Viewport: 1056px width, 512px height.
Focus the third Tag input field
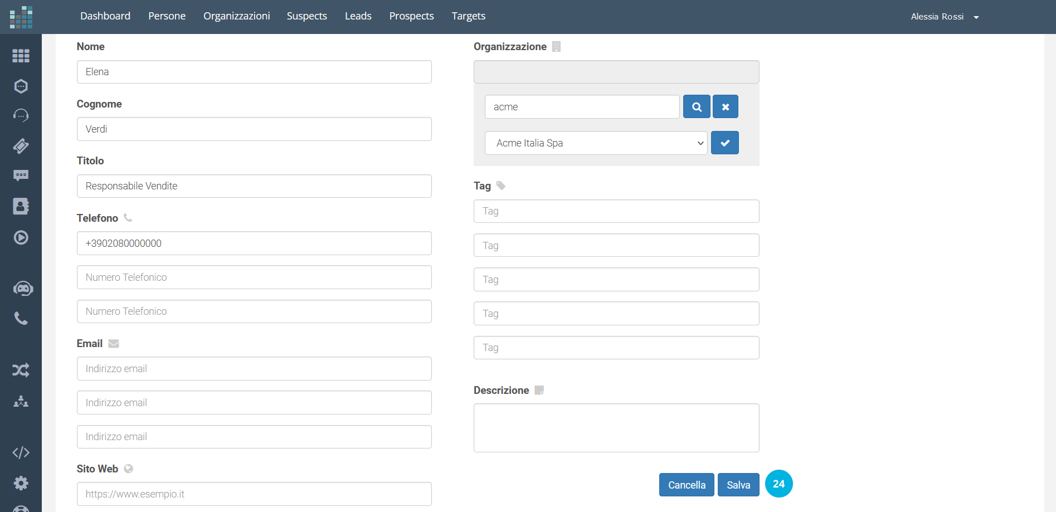tap(616, 280)
